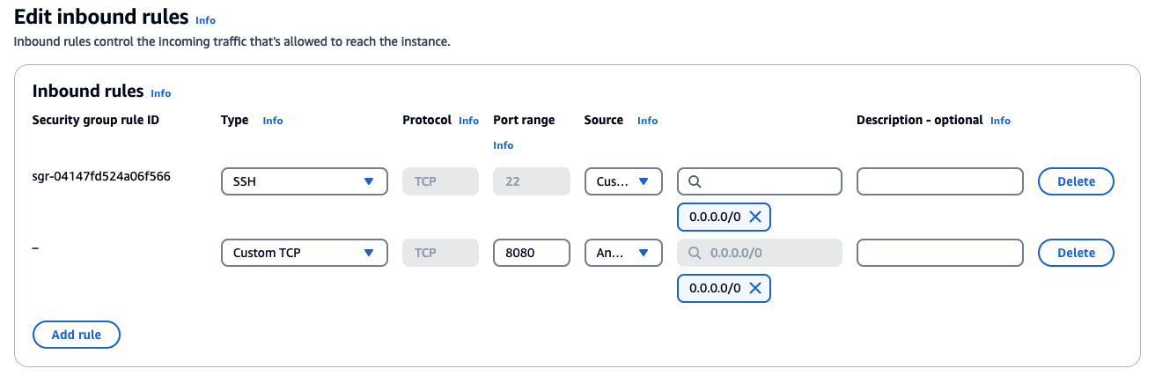Delete the Custom TCP 8080 rule
This screenshot has width=1155, height=376.
point(1076,253)
